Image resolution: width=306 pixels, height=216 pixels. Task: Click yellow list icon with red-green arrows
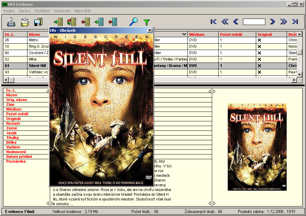pyautogui.click(x=72, y=22)
